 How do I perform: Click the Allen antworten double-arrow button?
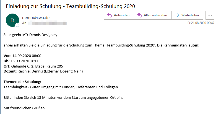tap(153, 15)
